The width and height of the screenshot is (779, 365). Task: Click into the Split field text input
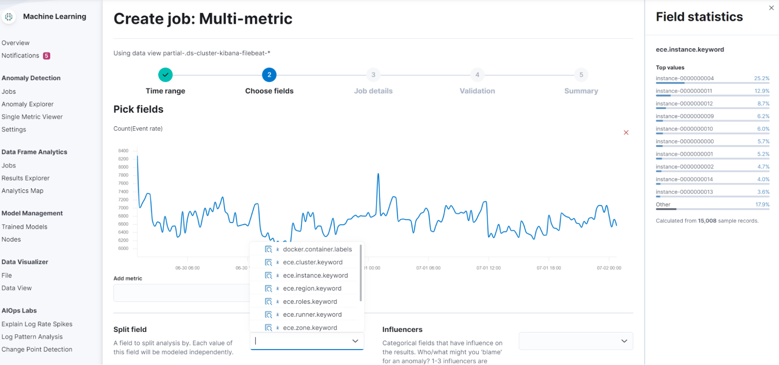pos(302,341)
